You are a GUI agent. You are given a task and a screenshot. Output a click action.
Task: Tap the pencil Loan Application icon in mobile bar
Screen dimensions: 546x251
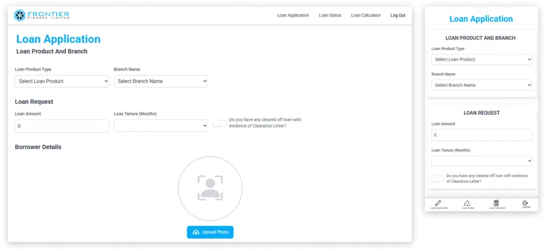pyautogui.click(x=438, y=203)
